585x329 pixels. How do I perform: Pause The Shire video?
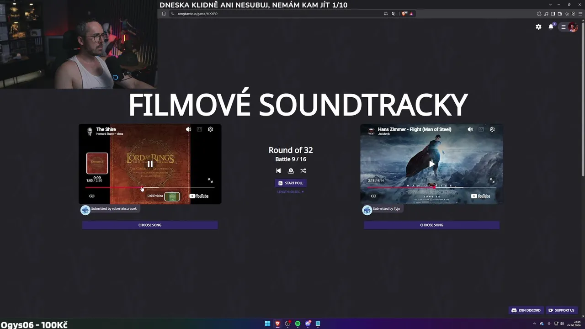coord(150,164)
